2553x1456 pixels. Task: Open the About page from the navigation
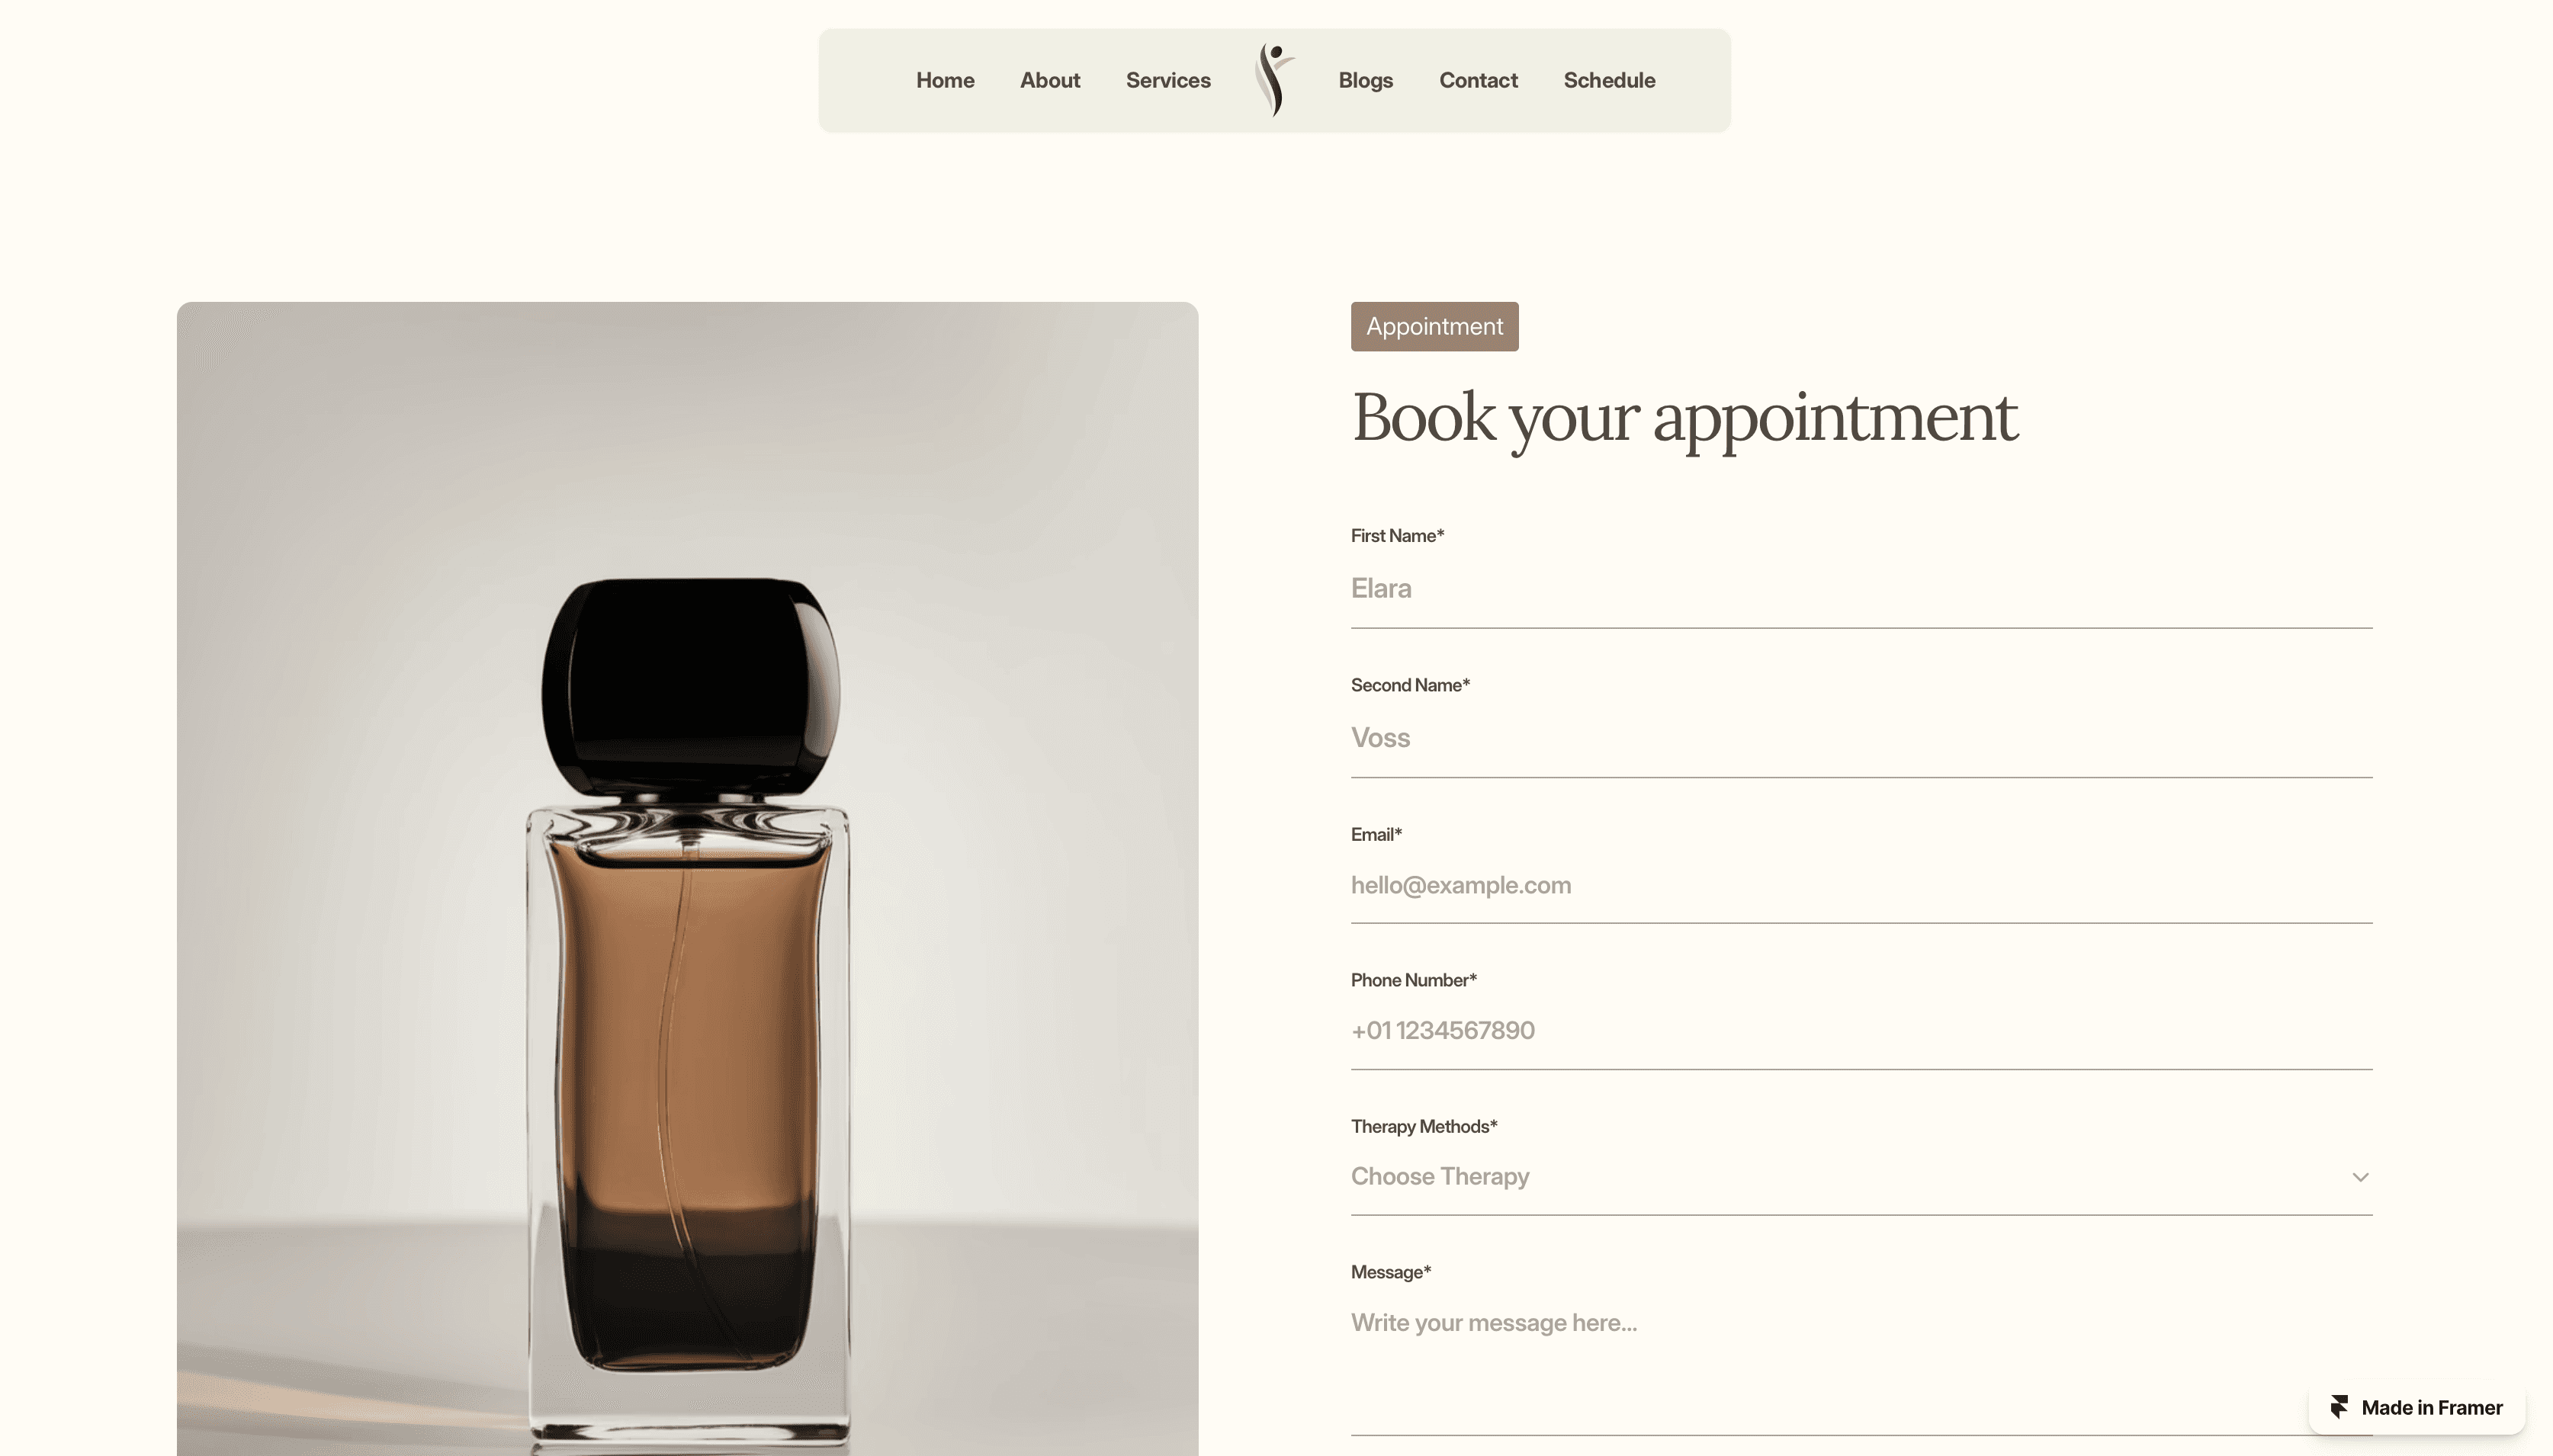coord(1050,80)
